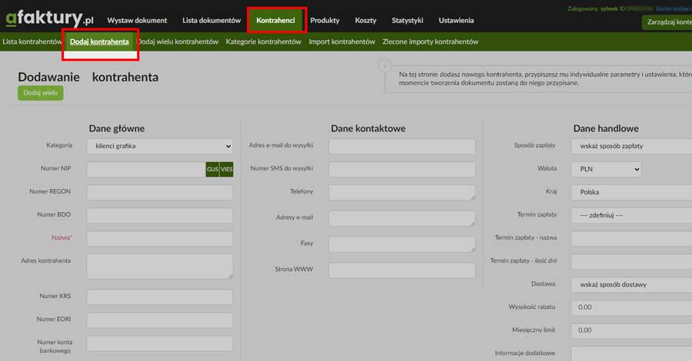Open the Import kontrahentów tab

(341, 41)
